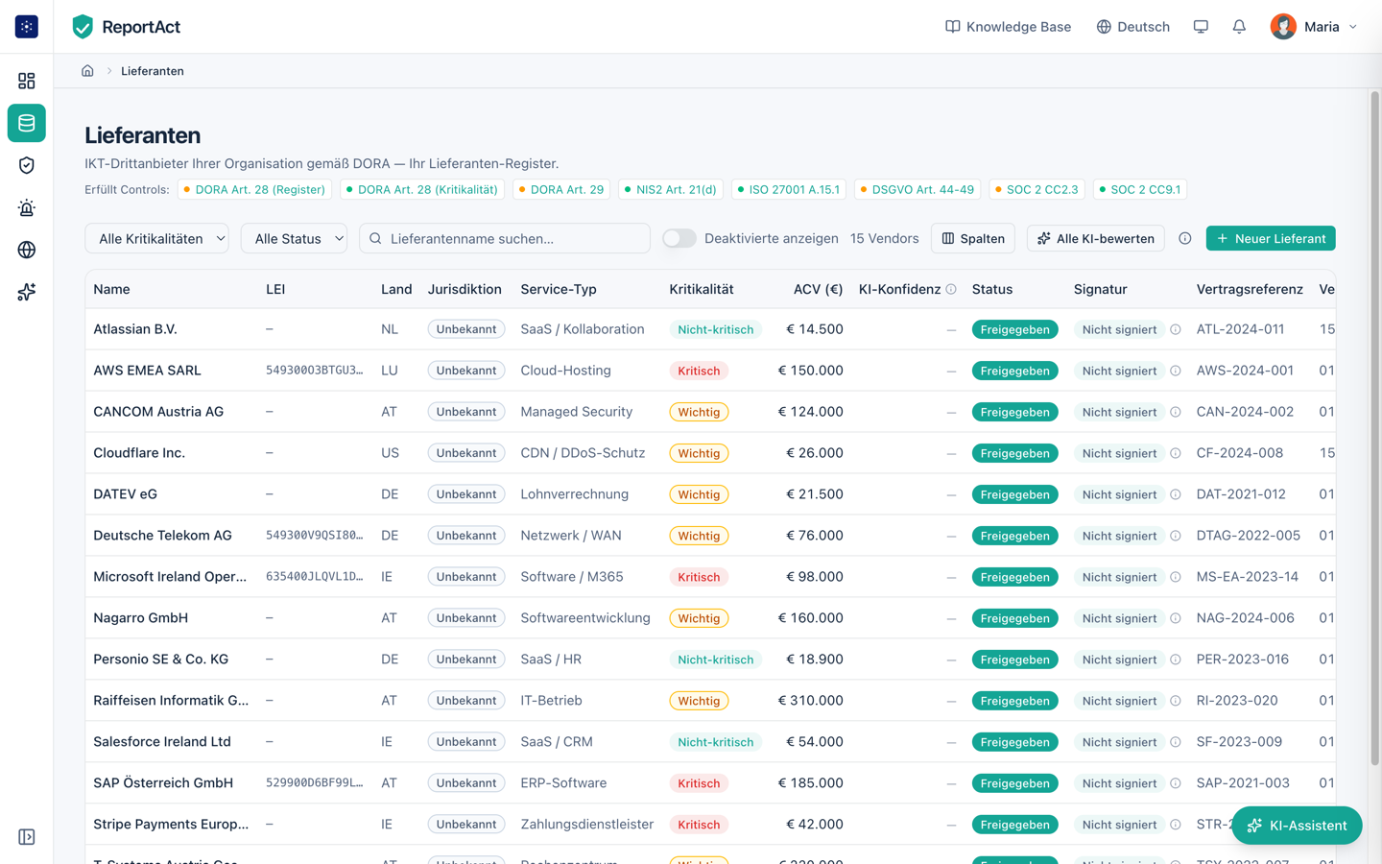Click signature info icon in CANCOM Austria row
The width and height of the screenshot is (1382, 864).
pyautogui.click(x=1176, y=412)
